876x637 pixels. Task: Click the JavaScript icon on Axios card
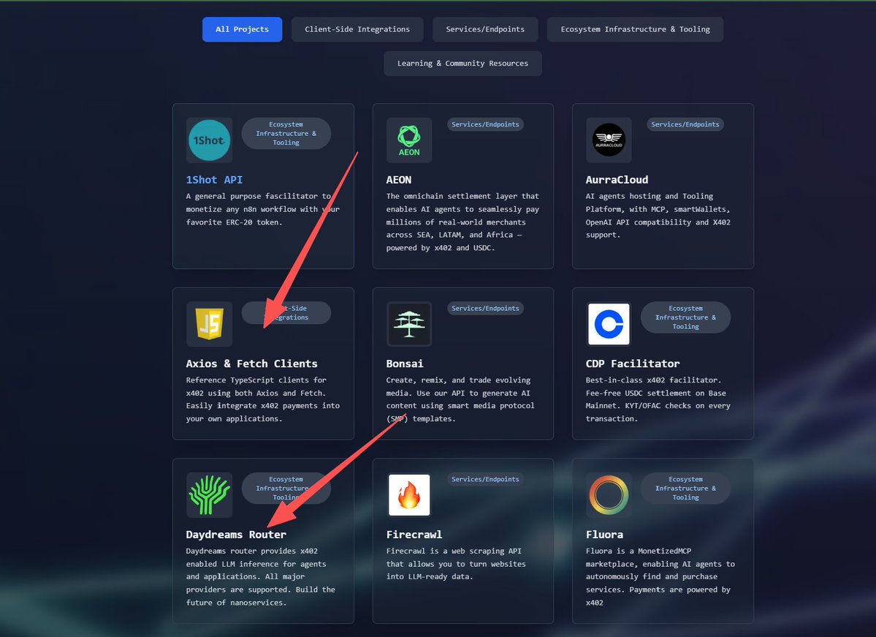pos(209,323)
